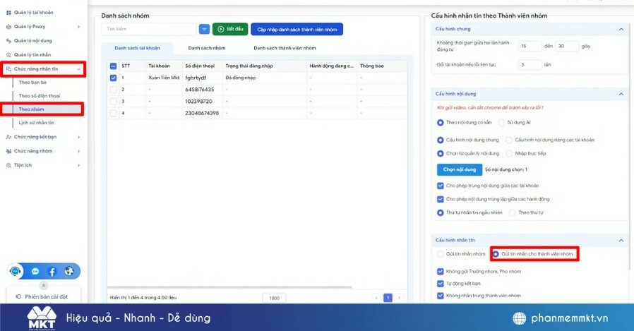Click the Chức năng kết bạn icon

tap(8, 137)
